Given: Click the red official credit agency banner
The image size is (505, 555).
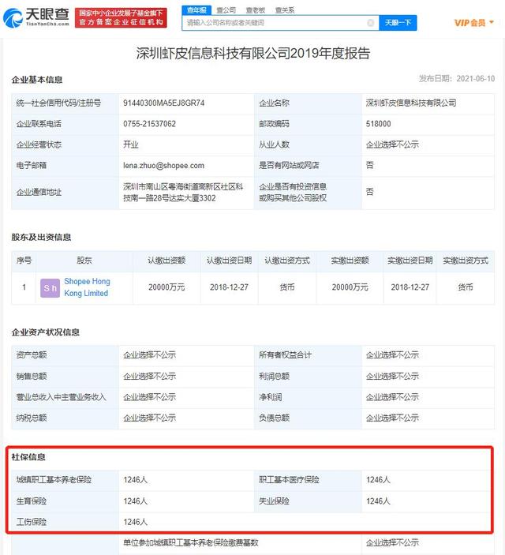Looking at the screenshot, I should tap(121, 17).
